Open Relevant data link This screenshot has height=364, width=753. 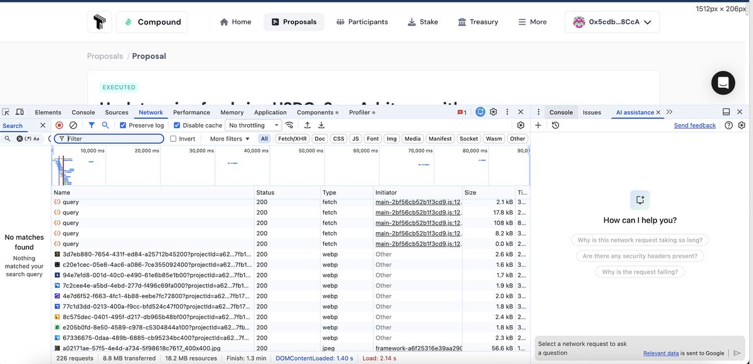point(661,353)
